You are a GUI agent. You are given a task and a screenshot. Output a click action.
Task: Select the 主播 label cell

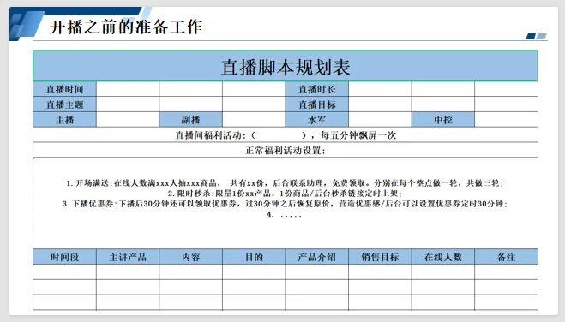[64, 120]
